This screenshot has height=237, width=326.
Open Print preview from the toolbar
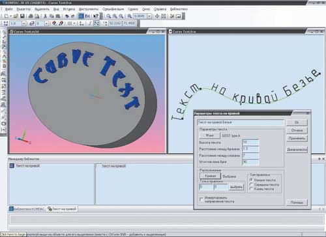[37, 16]
